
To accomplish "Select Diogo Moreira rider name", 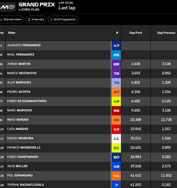I will pos(20,138).
